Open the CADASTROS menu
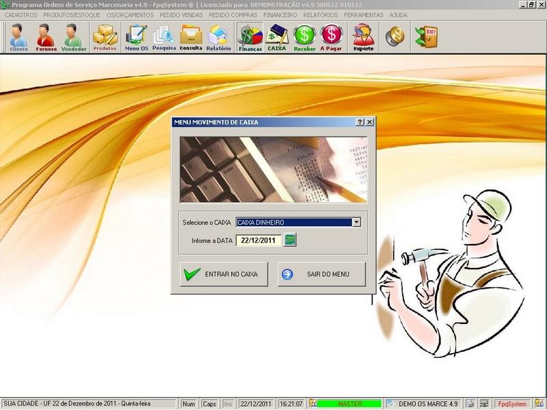Screen dimensions: 547x410 pos(21,15)
